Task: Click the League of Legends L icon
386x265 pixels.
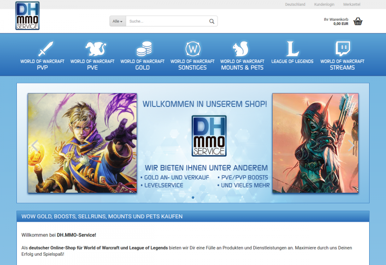Action: [x=292, y=49]
